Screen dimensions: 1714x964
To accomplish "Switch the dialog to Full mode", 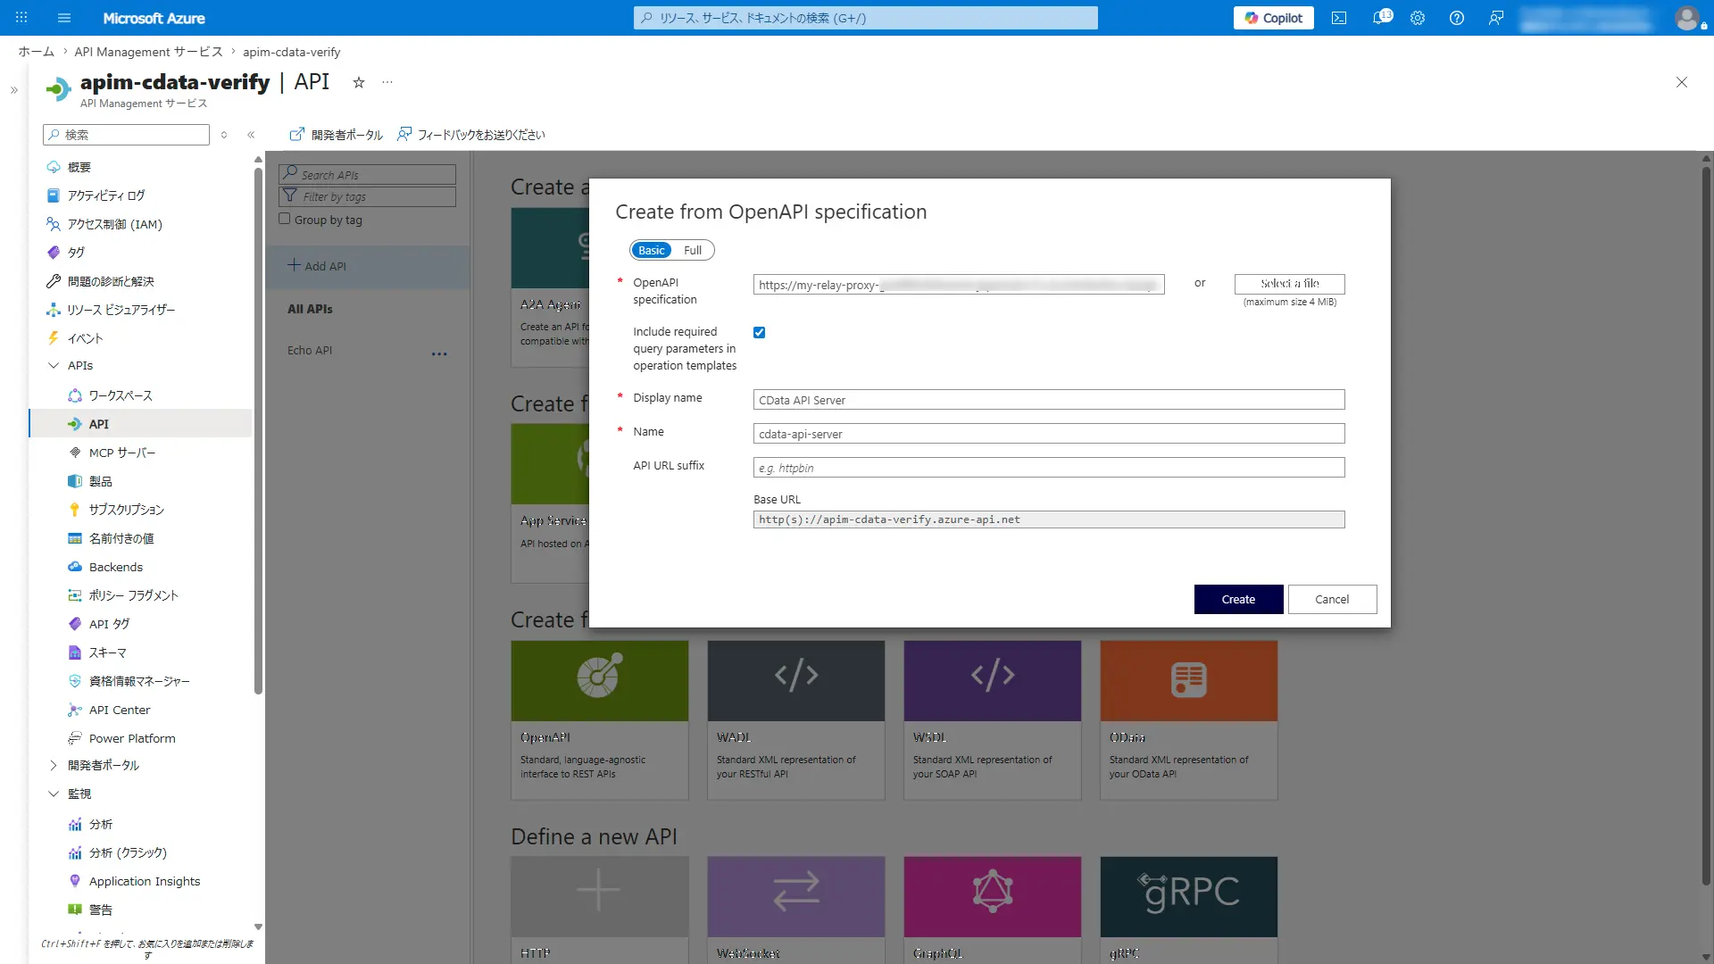I will coord(693,250).
